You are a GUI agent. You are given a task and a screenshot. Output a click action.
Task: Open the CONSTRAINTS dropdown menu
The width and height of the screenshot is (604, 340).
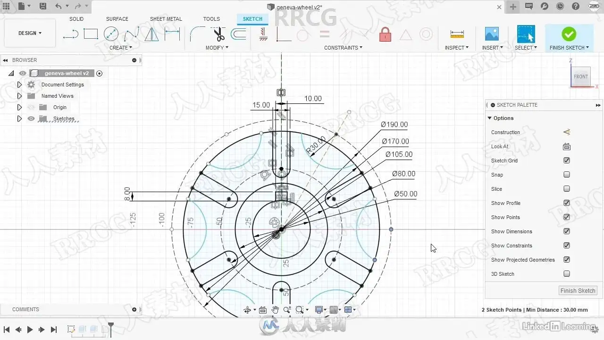coord(343,48)
